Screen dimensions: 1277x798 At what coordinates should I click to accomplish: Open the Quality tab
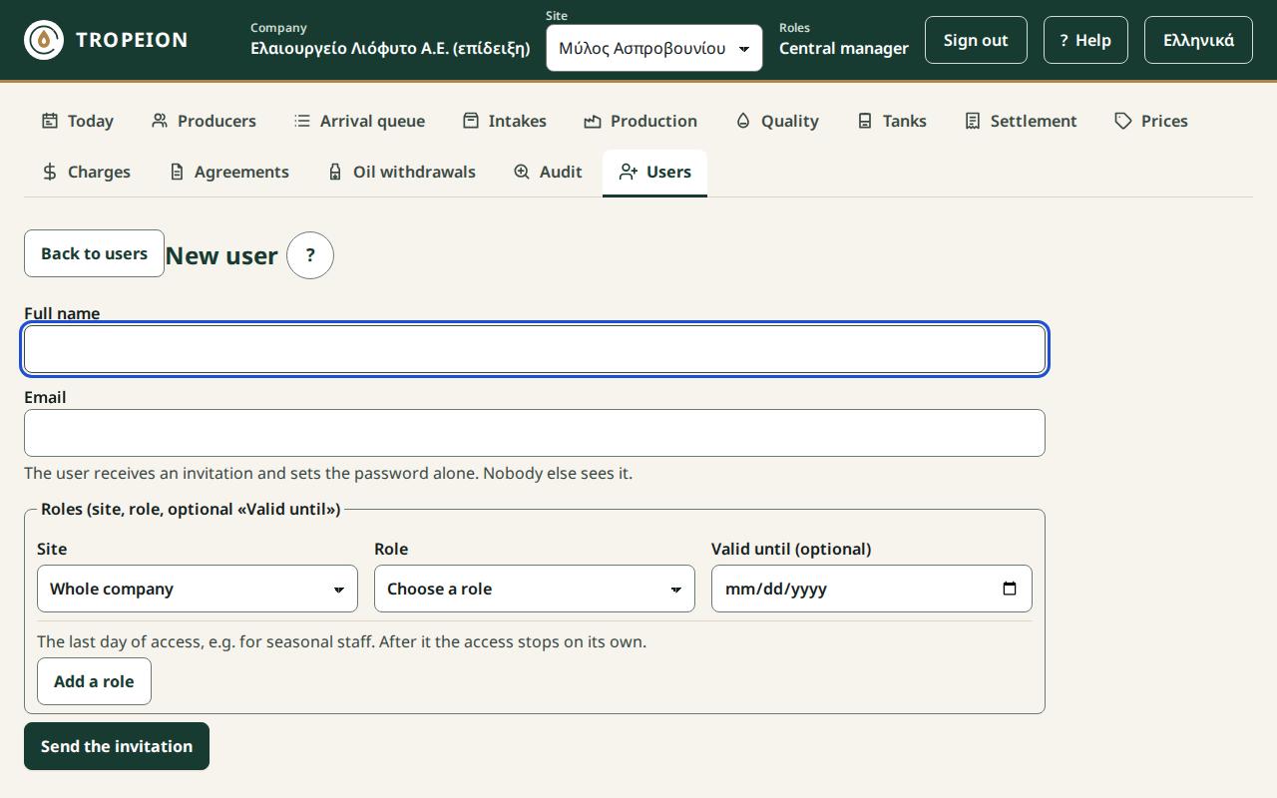(x=776, y=121)
